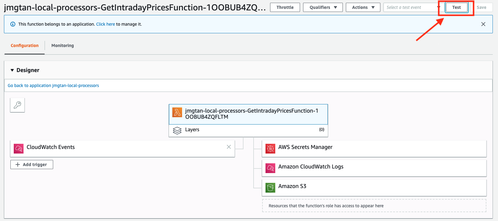The image size is (498, 221).
Task: Run the function with the Test button
Action: coord(456,7)
